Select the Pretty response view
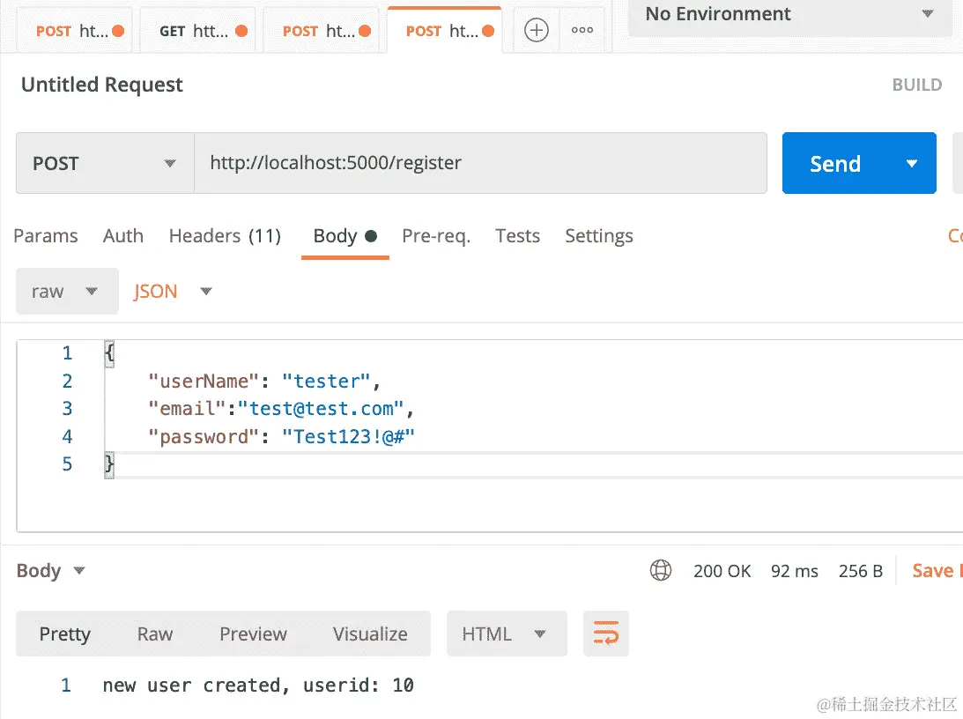The height and width of the screenshot is (719, 963). click(x=64, y=634)
